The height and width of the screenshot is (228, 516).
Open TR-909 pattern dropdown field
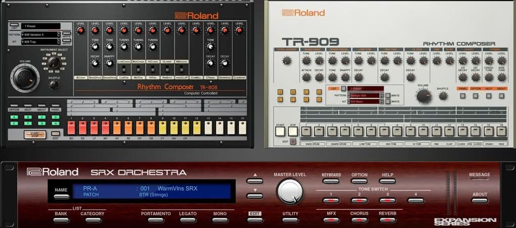click(364, 95)
